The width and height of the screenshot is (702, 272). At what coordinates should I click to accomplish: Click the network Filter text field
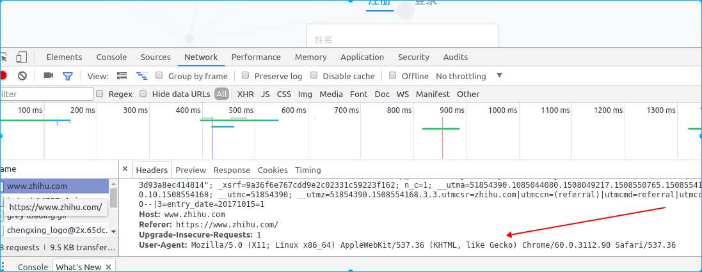[x=46, y=94]
